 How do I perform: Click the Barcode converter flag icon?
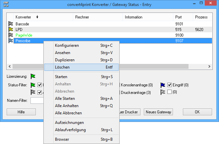click(x=11, y=24)
